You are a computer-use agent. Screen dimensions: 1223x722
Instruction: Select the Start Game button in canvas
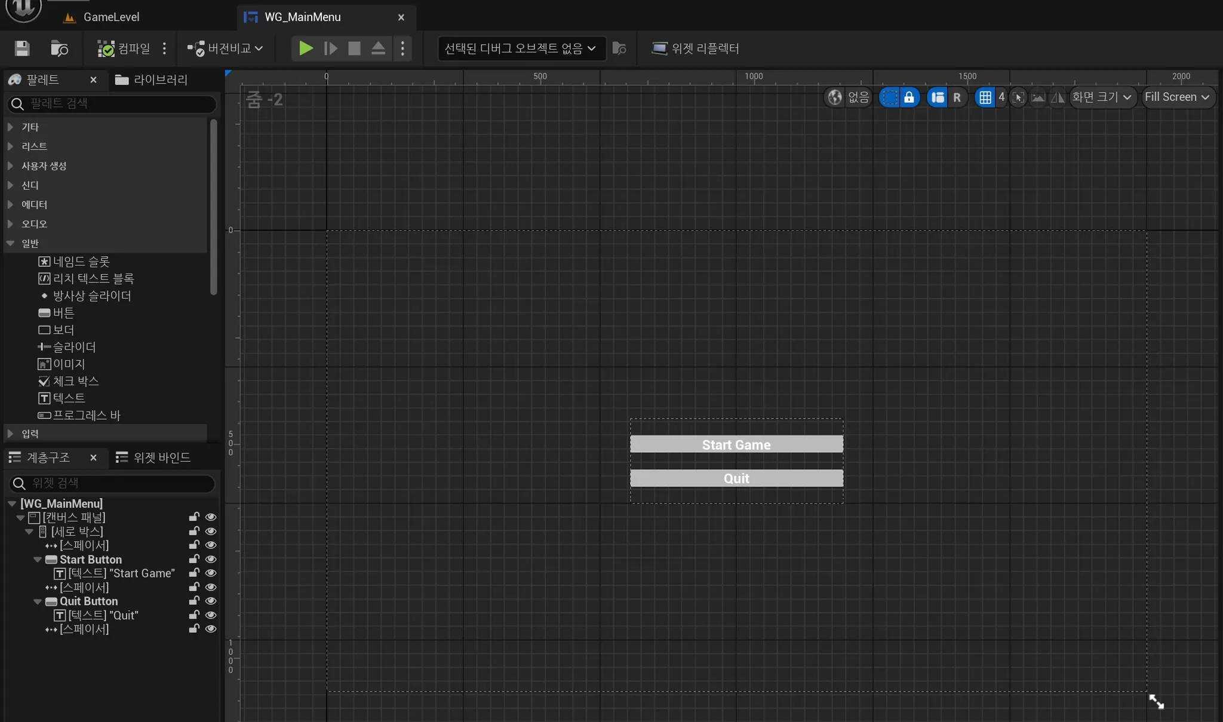[x=736, y=444]
